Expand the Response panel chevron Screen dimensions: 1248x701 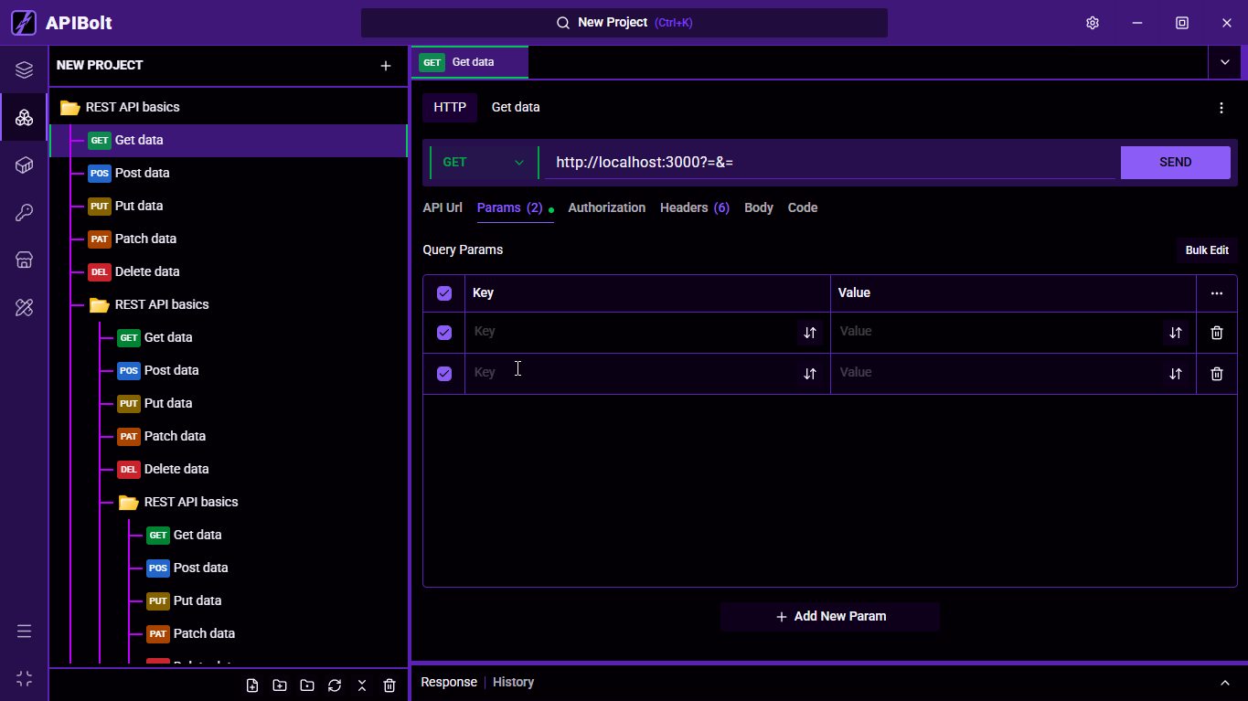(1225, 683)
